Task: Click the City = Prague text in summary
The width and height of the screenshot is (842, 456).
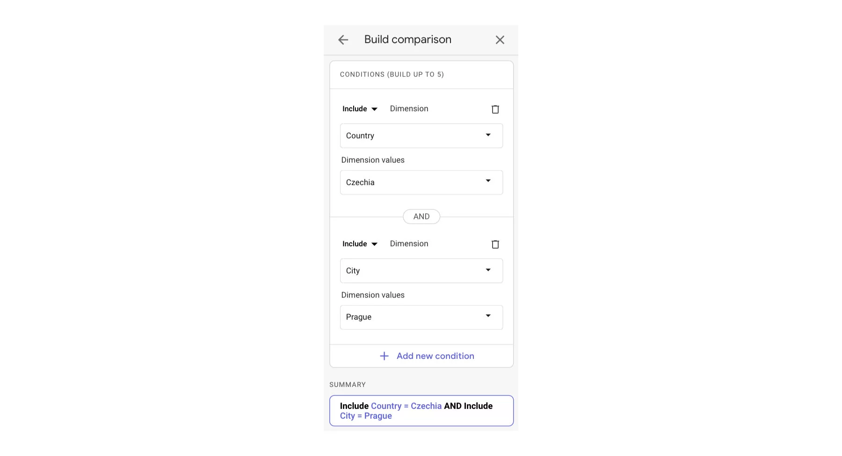Action: click(366, 416)
